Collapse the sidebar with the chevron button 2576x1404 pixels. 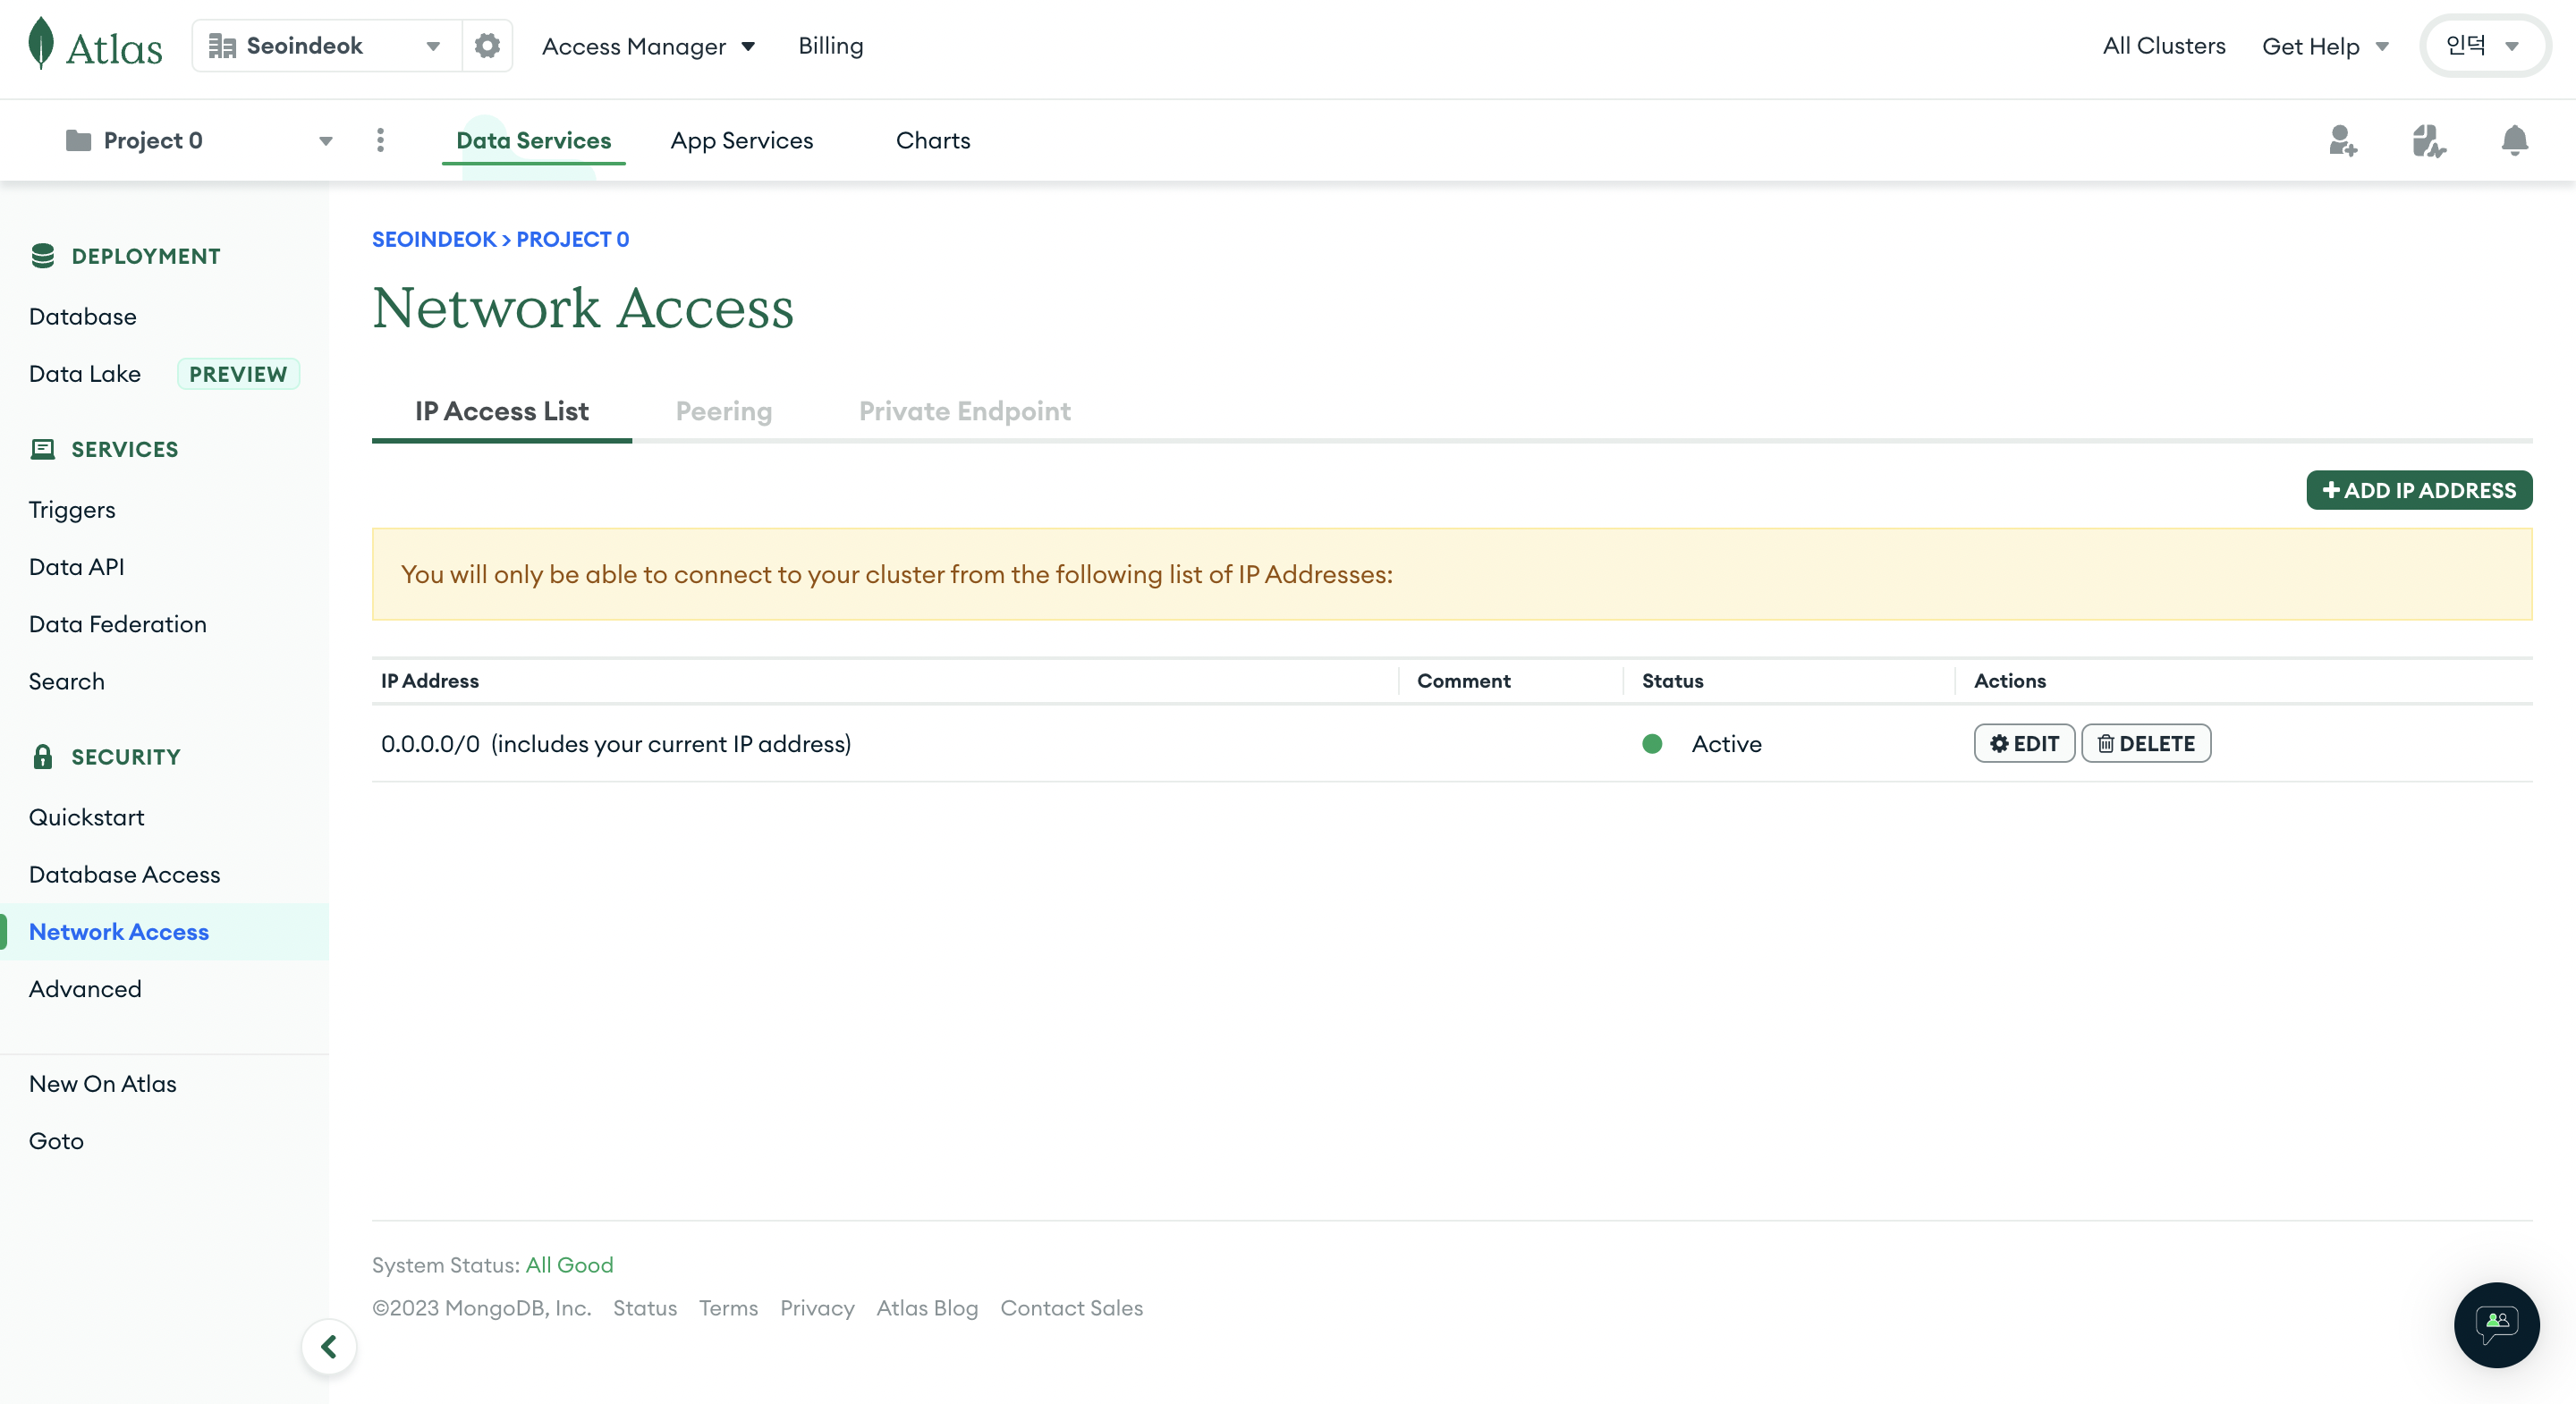pyautogui.click(x=328, y=1346)
